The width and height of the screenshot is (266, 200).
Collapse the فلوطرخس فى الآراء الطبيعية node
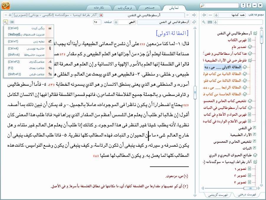pyautogui.click(x=250, y=60)
